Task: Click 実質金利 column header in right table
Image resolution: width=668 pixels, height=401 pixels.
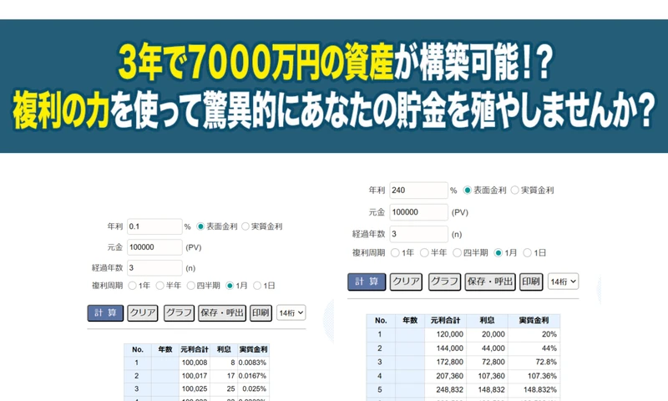Action: pos(534,321)
